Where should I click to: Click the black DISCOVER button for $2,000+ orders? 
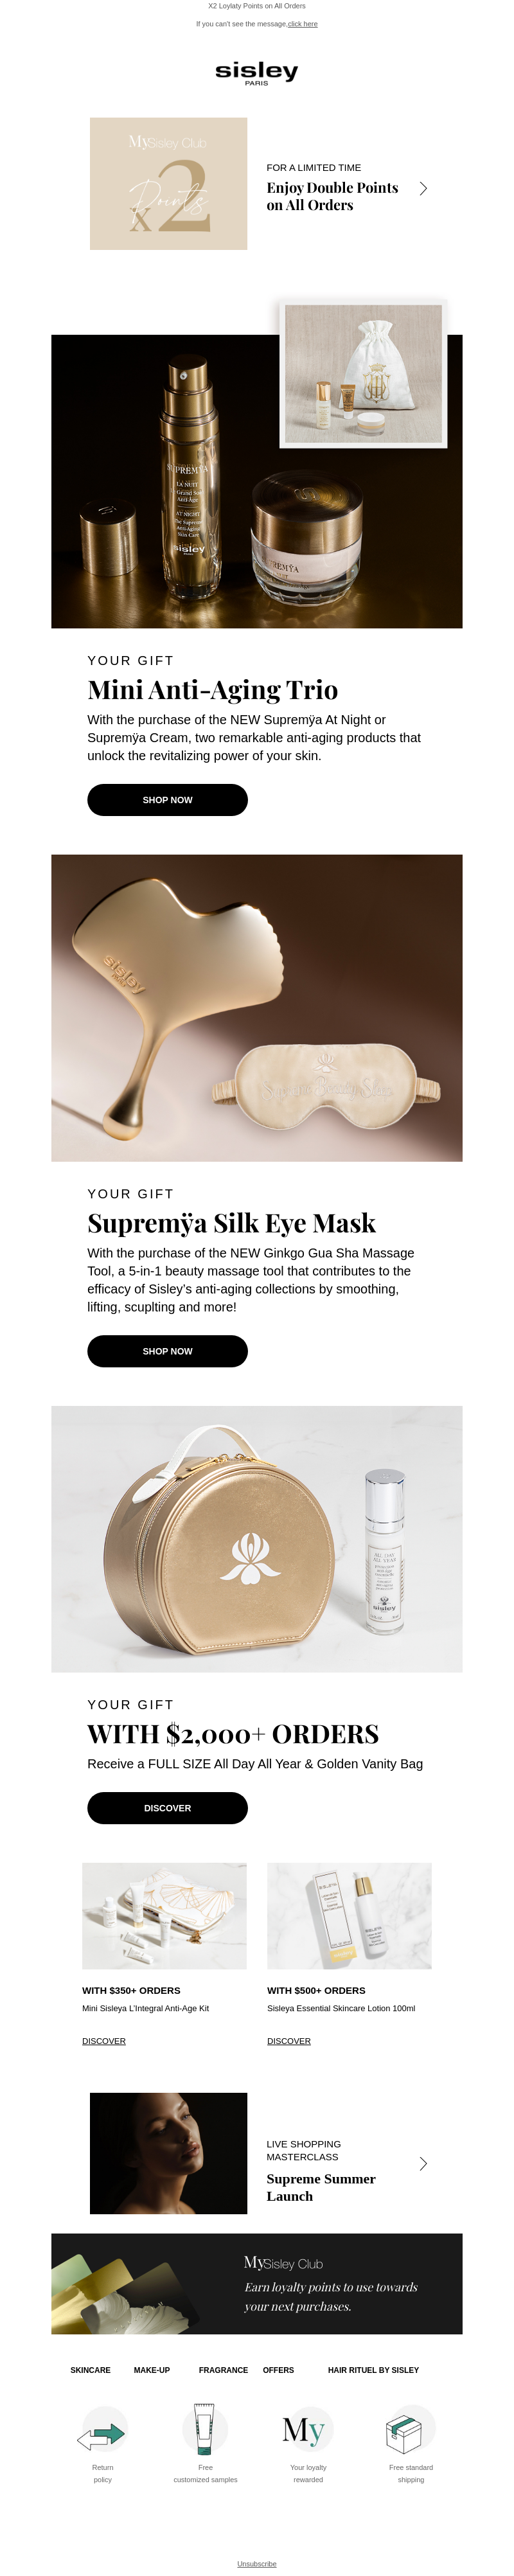167,1808
